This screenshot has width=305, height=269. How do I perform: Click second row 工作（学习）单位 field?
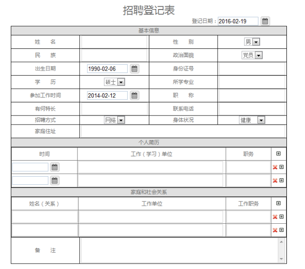coord(151,181)
